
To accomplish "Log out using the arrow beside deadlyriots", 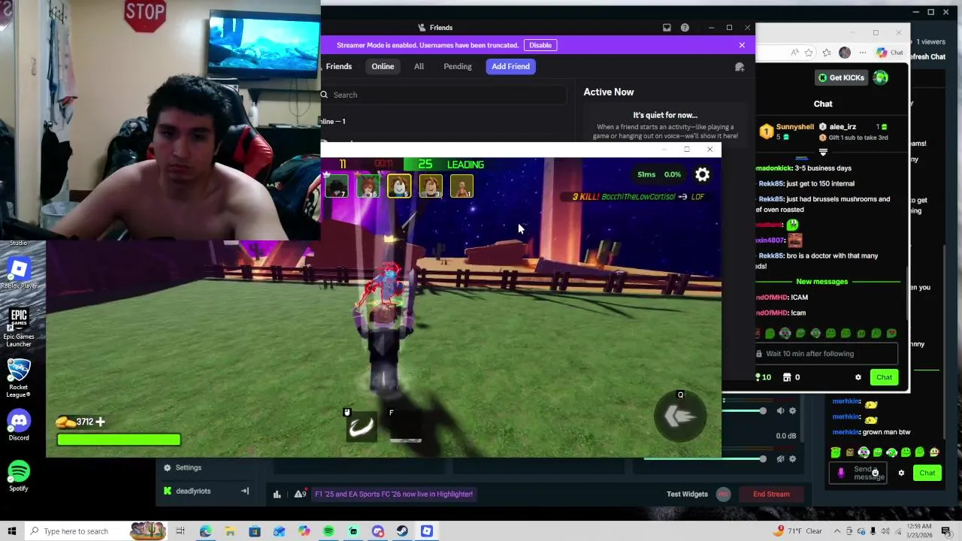I will point(244,491).
